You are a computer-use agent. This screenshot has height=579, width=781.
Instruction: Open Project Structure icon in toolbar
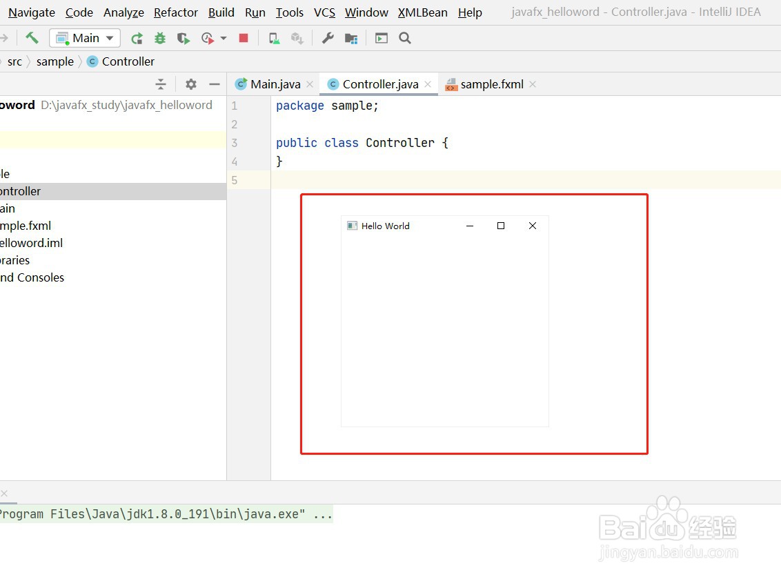350,38
